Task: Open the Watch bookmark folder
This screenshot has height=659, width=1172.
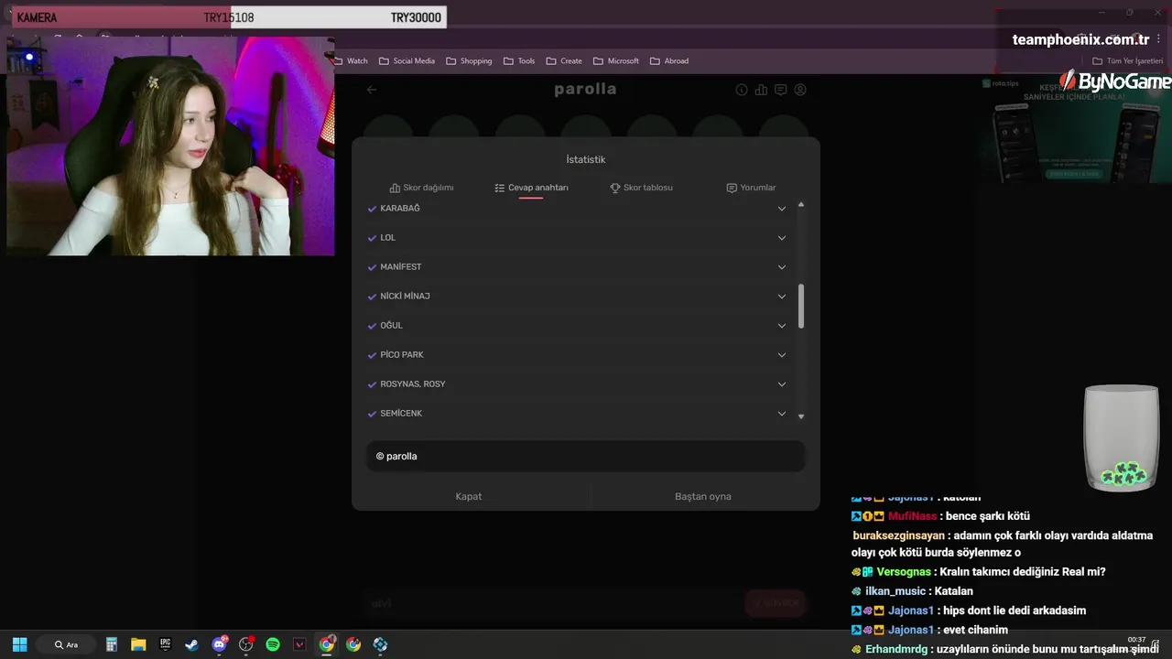Action: [x=350, y=61]
